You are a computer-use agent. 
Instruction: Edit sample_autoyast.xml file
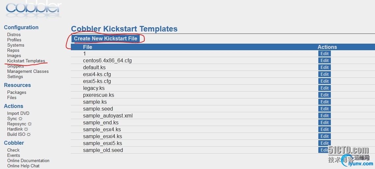click(324, 116)
